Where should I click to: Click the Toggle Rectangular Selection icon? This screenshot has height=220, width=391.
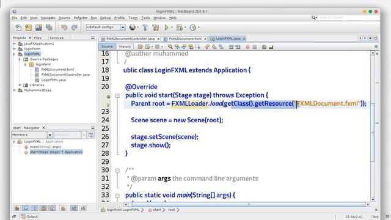click(198, 46)
